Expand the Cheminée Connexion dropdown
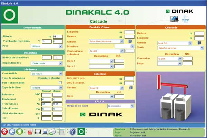207x138 pixels. coord(169,59)
